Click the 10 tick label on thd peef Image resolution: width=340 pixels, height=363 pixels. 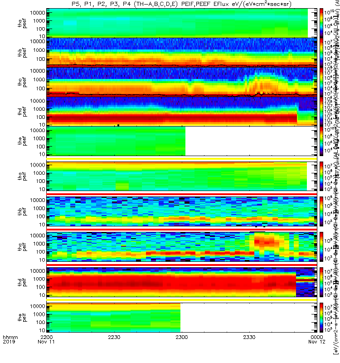click(42, 125)
